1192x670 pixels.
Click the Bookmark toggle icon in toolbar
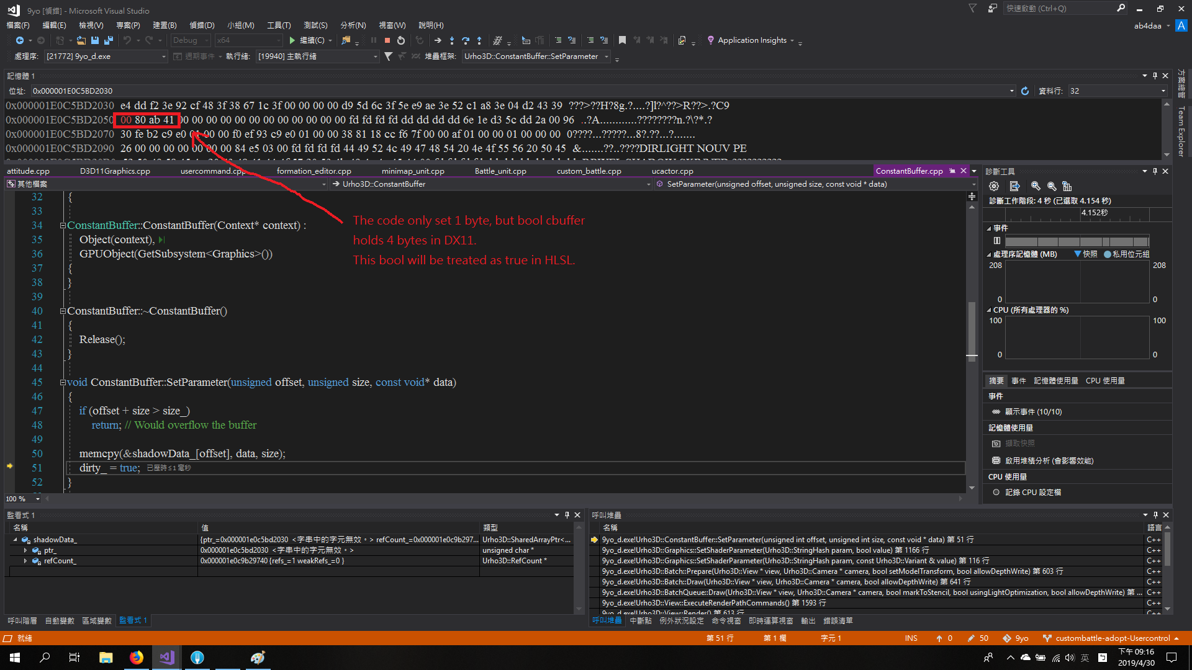622,40
